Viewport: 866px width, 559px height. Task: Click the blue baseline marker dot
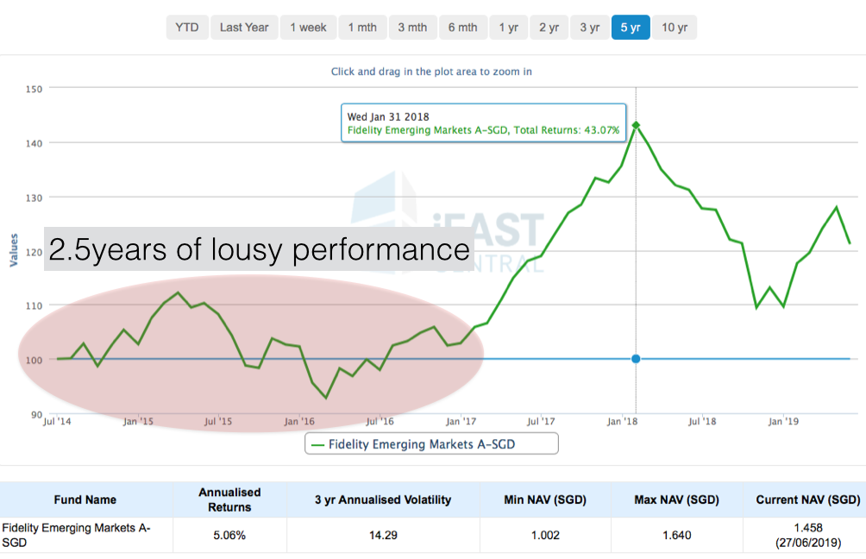click(637, 359)
